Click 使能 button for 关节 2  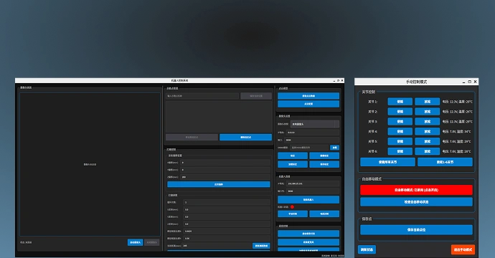coord(400,111)
